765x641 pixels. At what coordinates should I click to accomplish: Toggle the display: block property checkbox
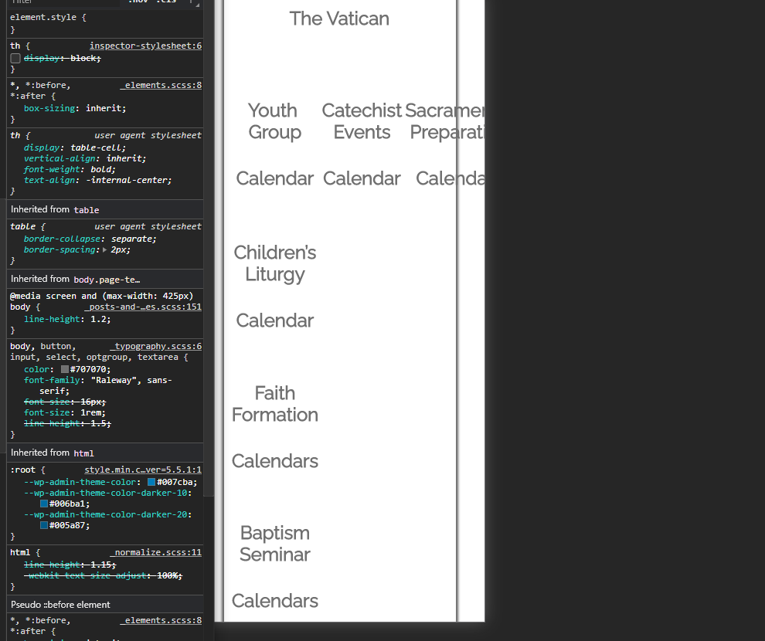15,59
